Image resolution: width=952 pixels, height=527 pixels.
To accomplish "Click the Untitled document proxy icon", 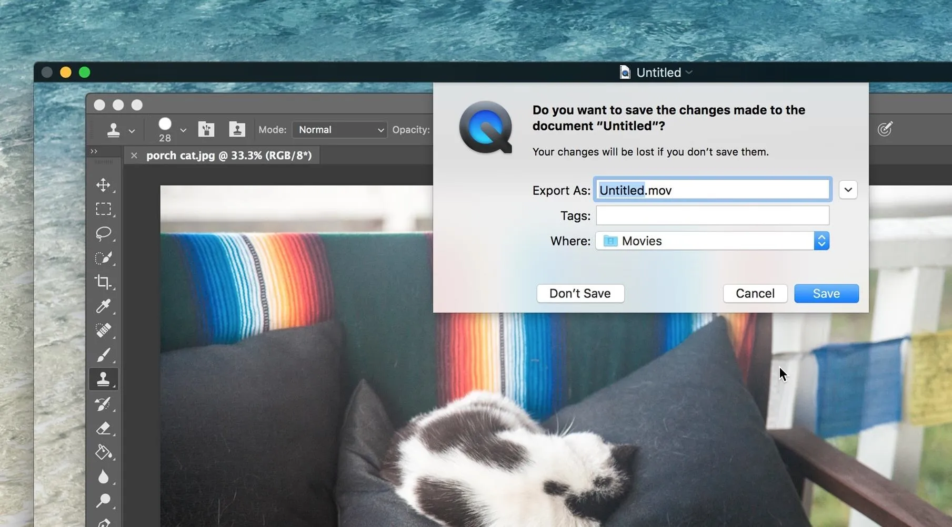I will (625, 73).
